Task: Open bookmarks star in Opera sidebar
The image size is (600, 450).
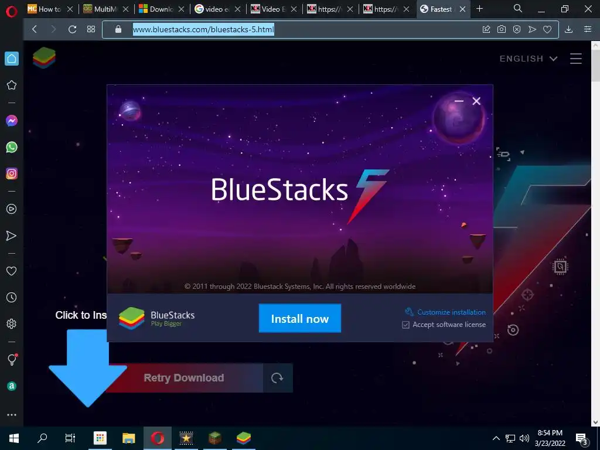Action: tap(12, 85)
